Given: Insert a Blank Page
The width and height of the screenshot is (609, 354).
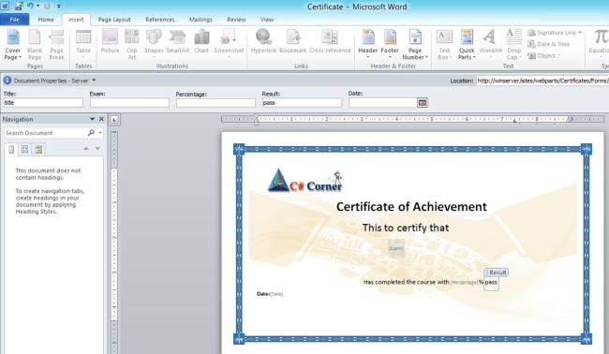Looking at the screenshot, I should tap(35, 45).
